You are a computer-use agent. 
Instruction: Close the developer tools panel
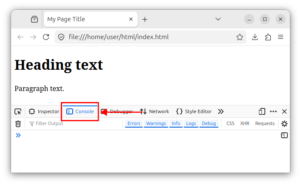click(x=284, y=111)
